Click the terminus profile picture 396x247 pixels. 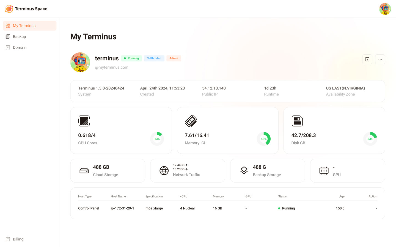pyautogui.click(x=80, y=62)
